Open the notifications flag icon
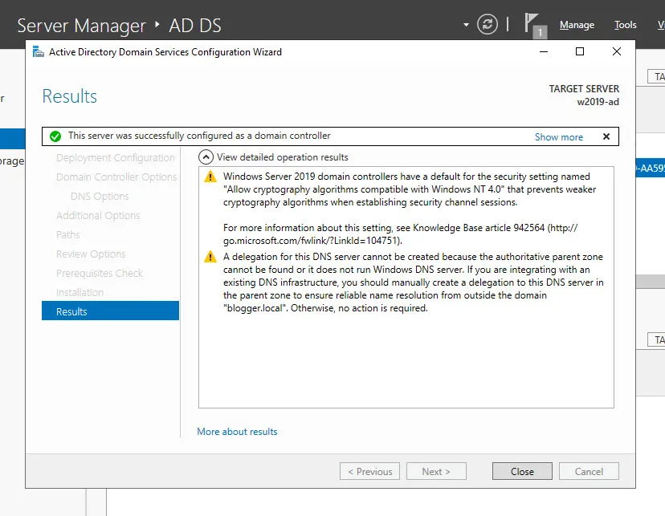Viewport: 665px width, 516px height. tap(533, 23)
